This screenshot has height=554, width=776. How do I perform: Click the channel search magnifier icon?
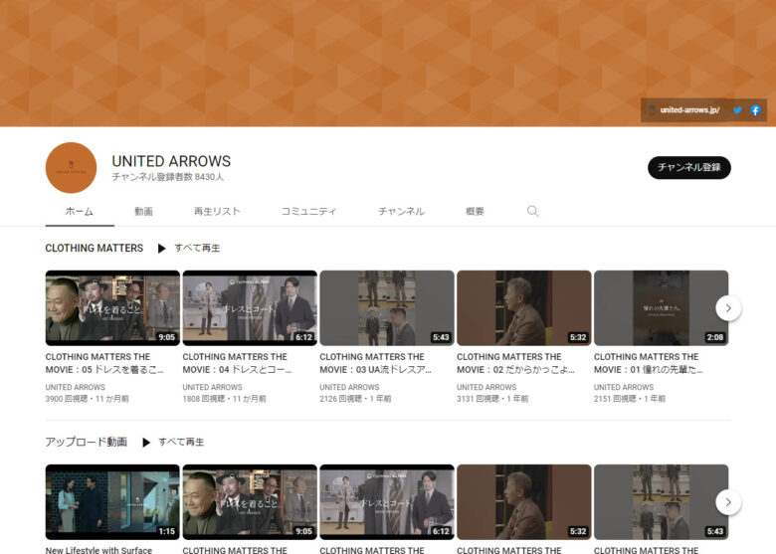(x=532, y=211)
